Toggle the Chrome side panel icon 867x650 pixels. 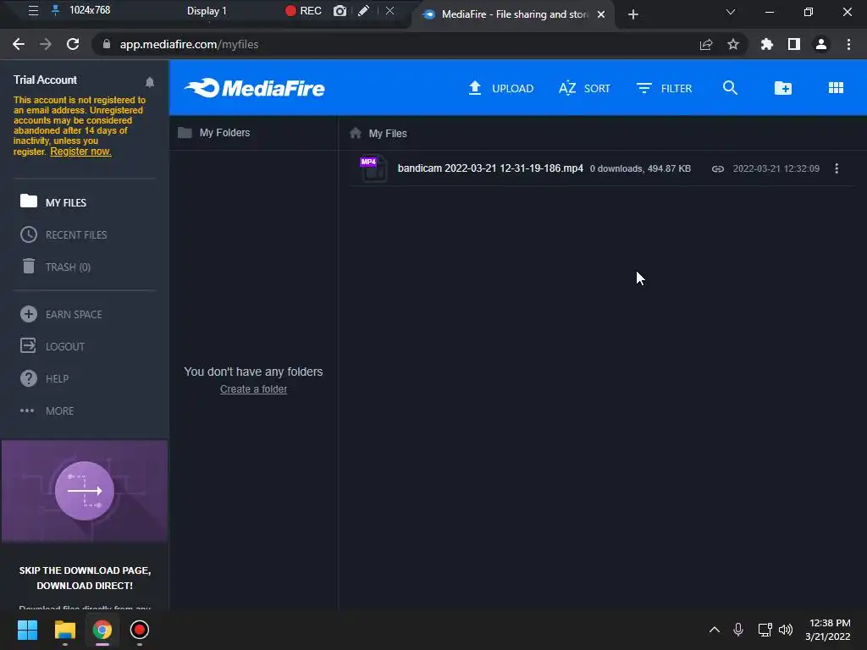point(794,44)
